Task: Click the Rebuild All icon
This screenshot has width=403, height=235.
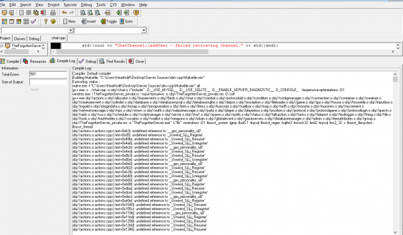Action: (x=26, y=21)
